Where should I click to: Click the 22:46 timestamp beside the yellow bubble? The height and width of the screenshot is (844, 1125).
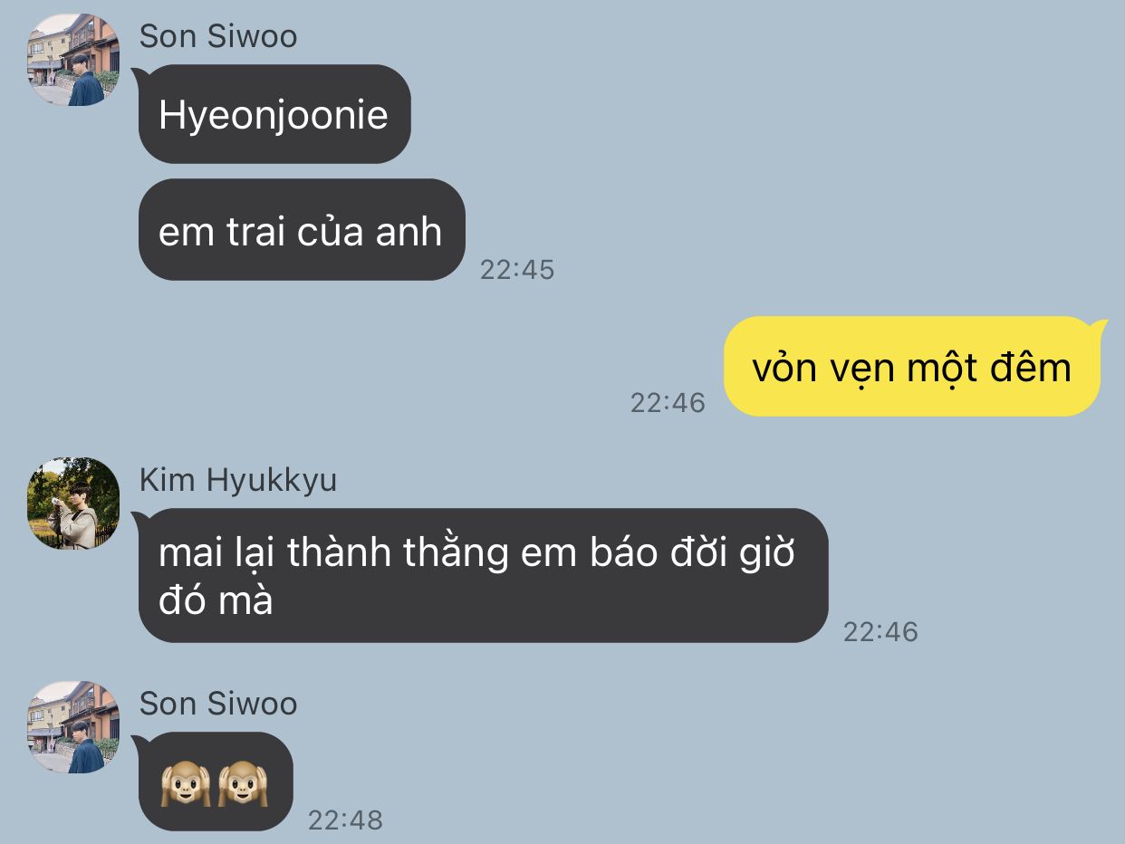668,403
